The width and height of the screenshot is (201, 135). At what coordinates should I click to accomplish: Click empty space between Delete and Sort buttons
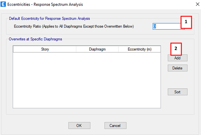177,80
